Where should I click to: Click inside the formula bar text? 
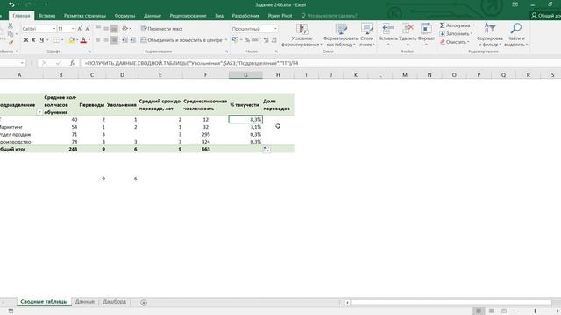tap(191, 63)
